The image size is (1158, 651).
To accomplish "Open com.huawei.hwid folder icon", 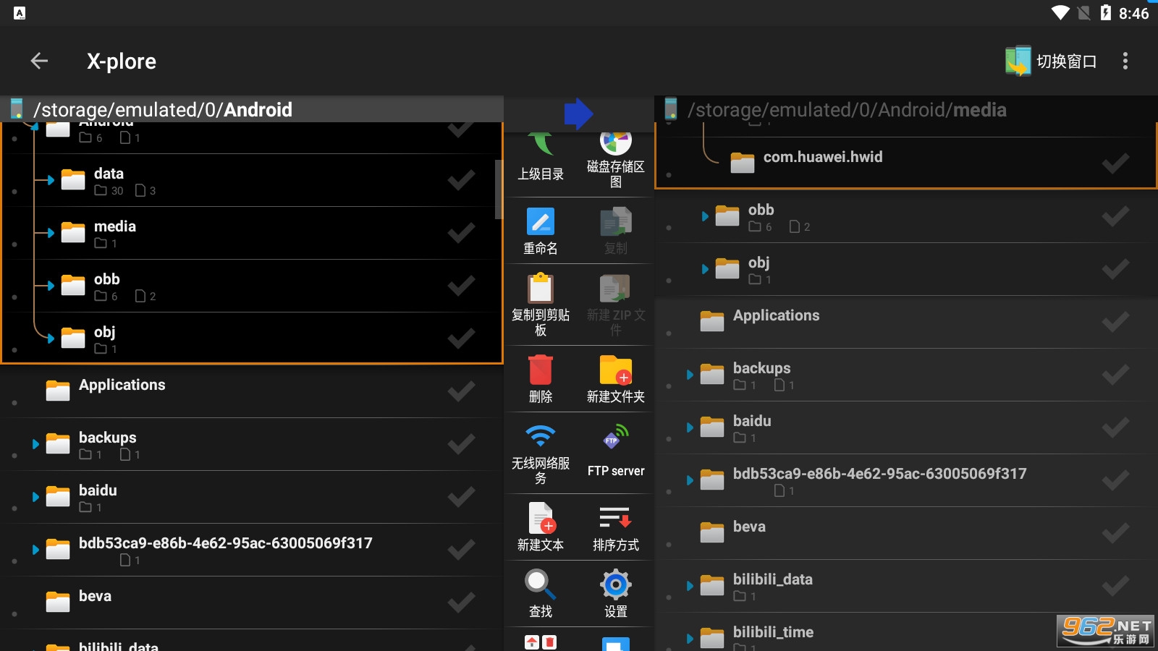I will 743,163.
